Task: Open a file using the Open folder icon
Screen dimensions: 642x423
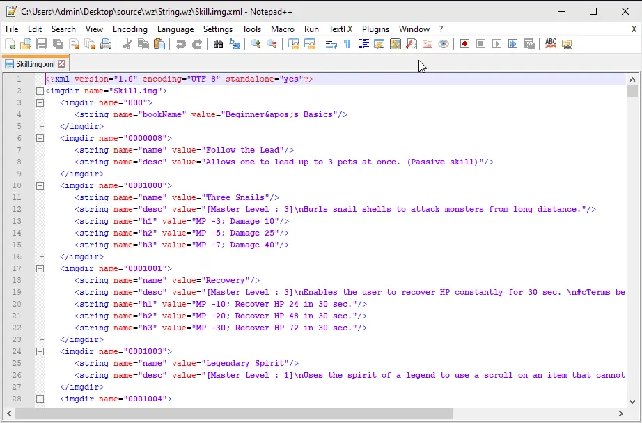Action: point(26,45)
